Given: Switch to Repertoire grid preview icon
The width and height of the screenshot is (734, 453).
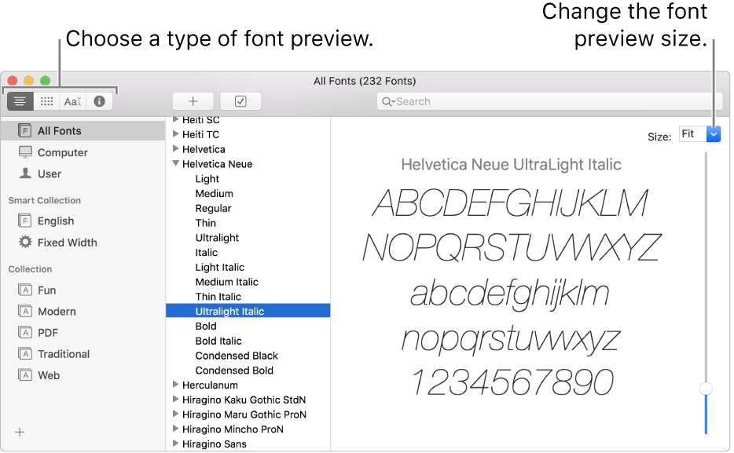Looking at the screenshot, I should (x=46, y=101).
